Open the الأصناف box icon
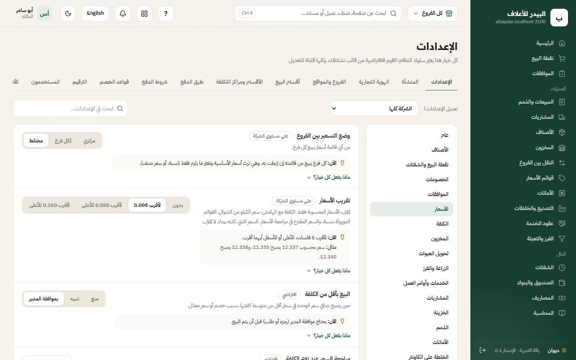The image size is (576, 360). click(562, 132)
